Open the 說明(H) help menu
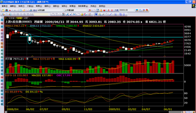Screen dimensions: 196x113 point(102,6)
